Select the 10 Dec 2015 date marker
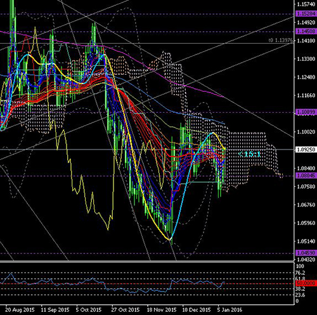The image size is (317, 315). pos(197,310)
